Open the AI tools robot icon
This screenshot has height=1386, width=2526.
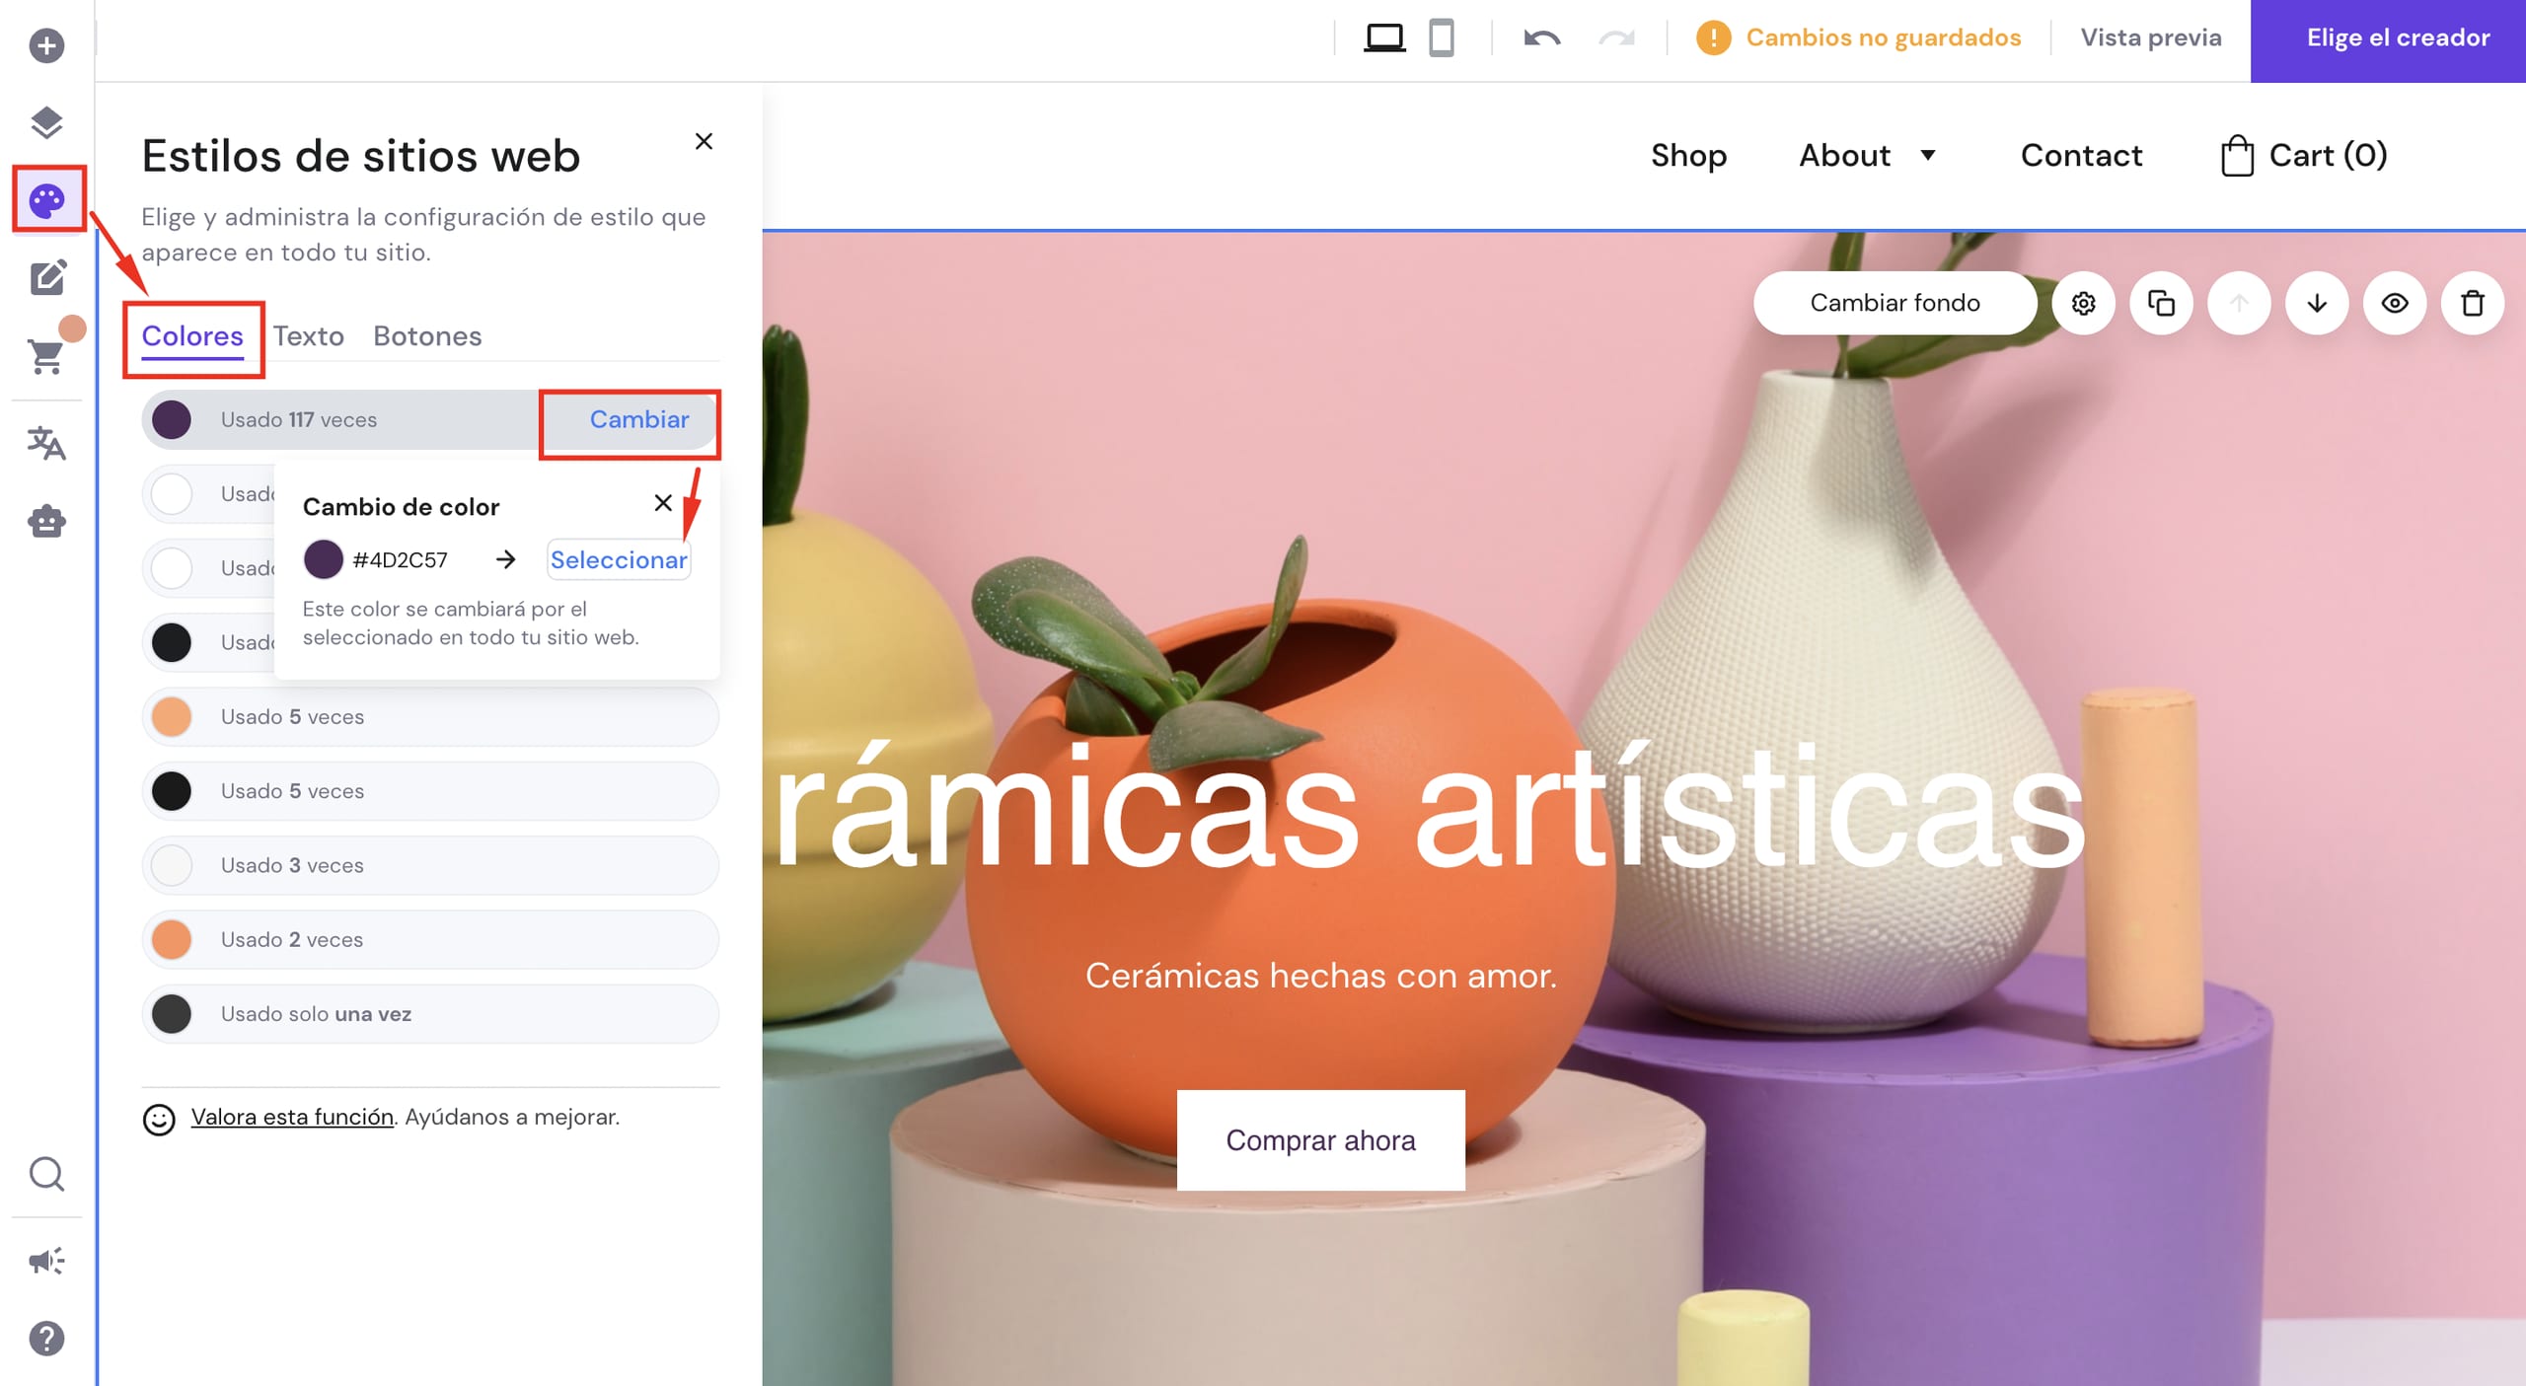(x=46, y=521)
